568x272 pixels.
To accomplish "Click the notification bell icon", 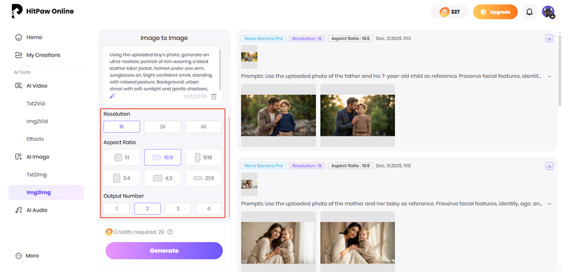I will point(529,12).
